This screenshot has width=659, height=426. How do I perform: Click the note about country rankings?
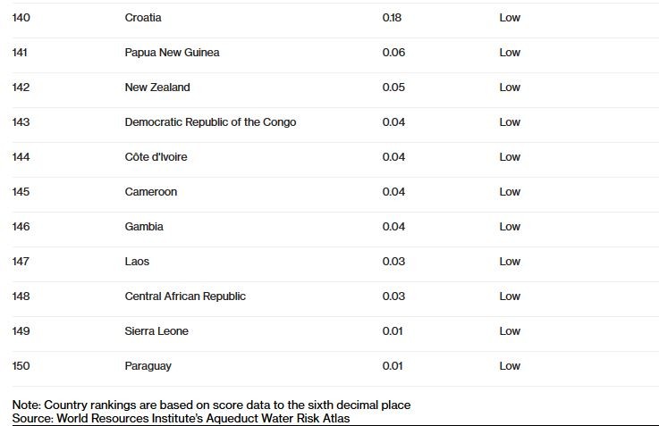tap(212, 405)
